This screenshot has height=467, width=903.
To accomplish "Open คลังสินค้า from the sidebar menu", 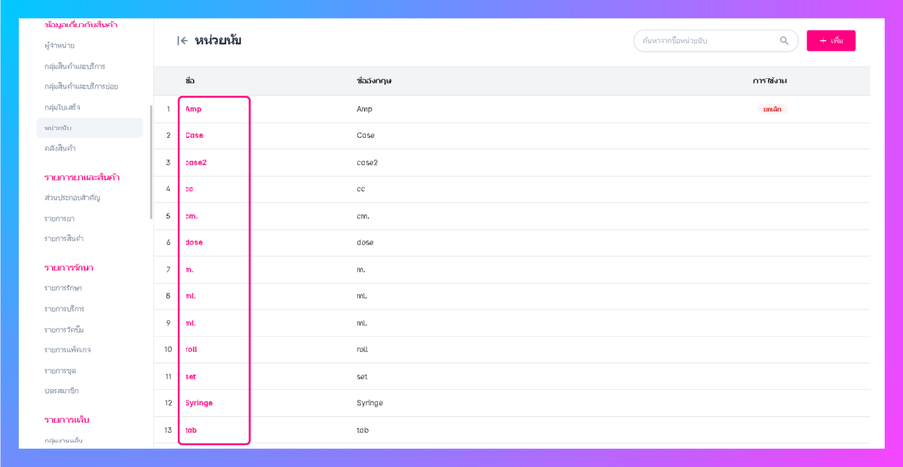I will [x=60, y=149].
